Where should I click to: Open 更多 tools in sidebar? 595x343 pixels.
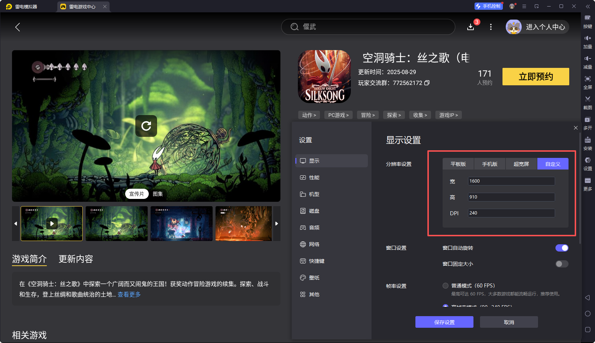pos(588,184)
